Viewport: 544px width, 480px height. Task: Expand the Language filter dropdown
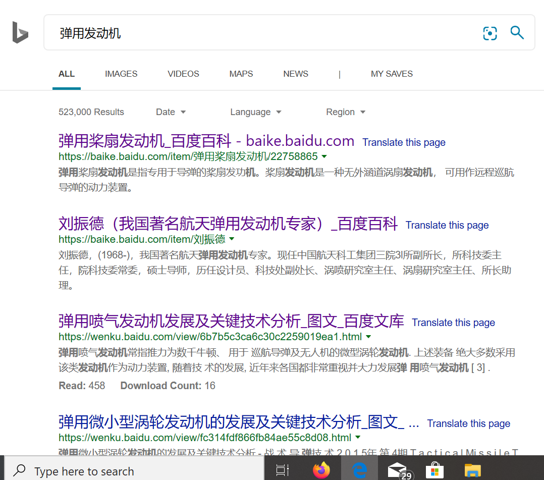[x=256, y=112]
